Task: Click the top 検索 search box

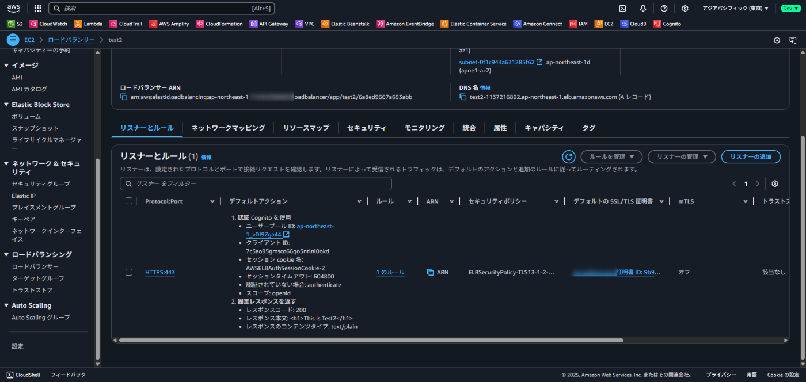Action: [162, 8]
